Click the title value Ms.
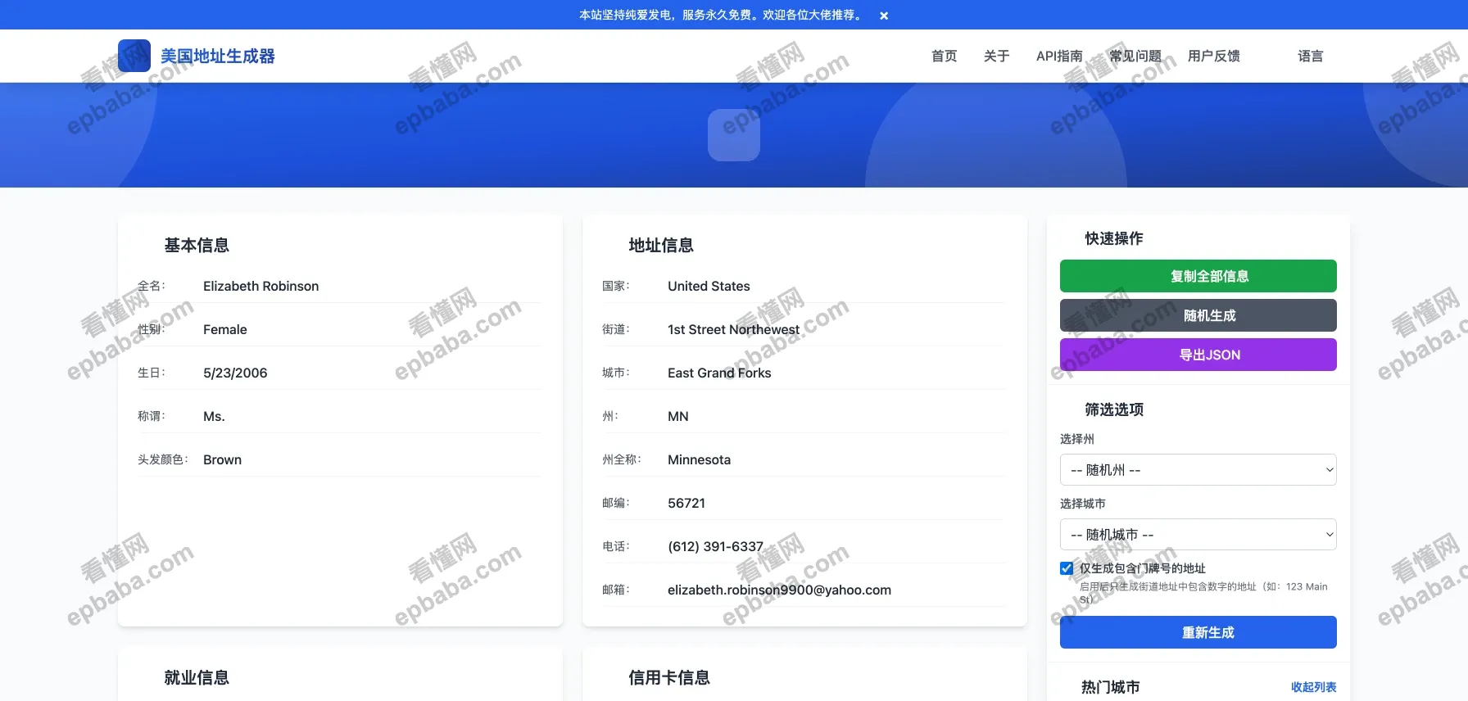 [214, 416]
